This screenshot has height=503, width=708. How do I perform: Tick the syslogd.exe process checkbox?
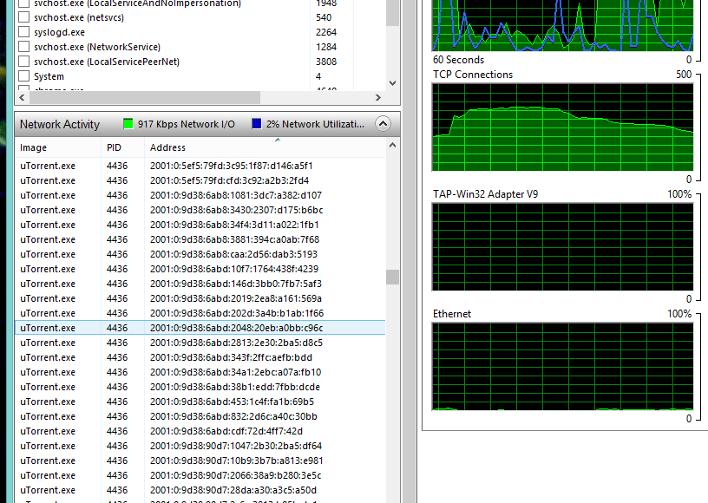point(24,32)
